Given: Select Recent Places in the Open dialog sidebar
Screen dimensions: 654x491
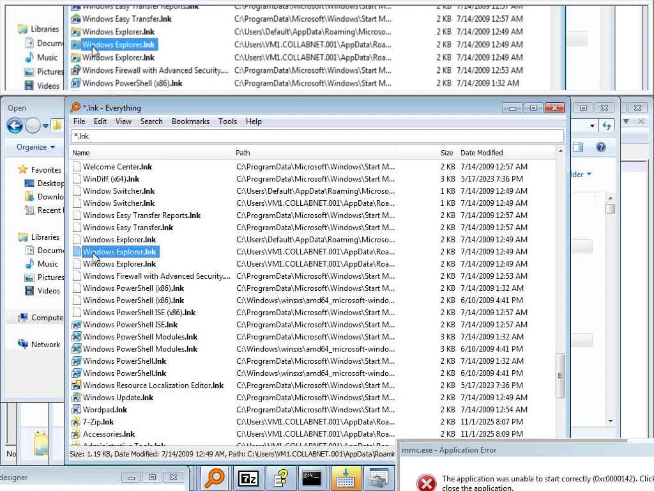Looking at the screenshot, I should point(44,210).
